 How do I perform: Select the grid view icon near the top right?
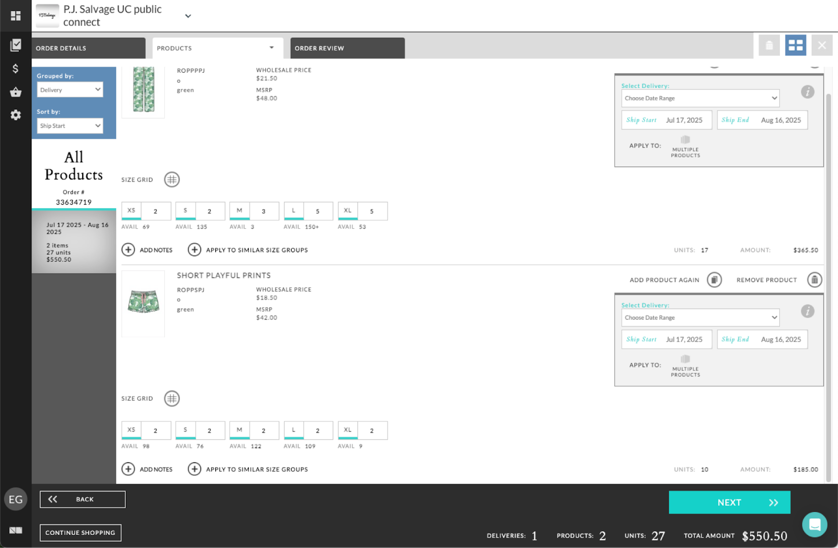tap(796, 46)
